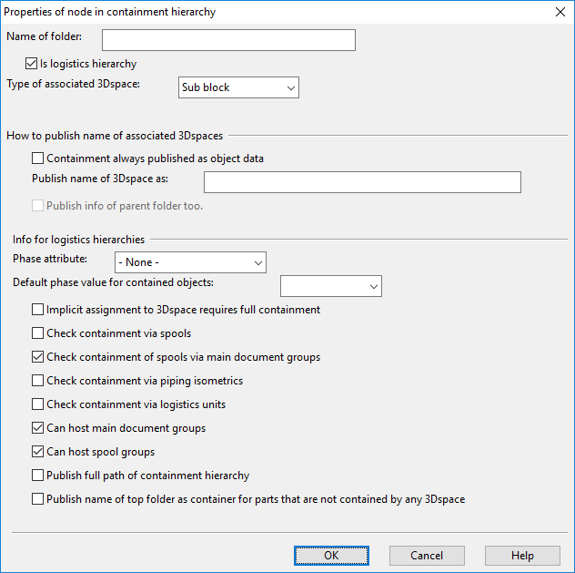The height and width of the screenshot is (573, 575).
Task: Open the Type of associated 3Dspace dropdown
Action: (238, 87)
